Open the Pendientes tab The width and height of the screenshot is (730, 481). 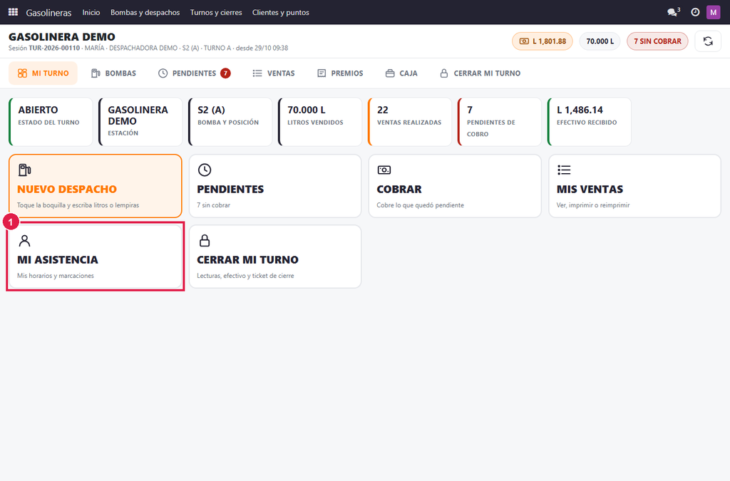click(194, 73)
